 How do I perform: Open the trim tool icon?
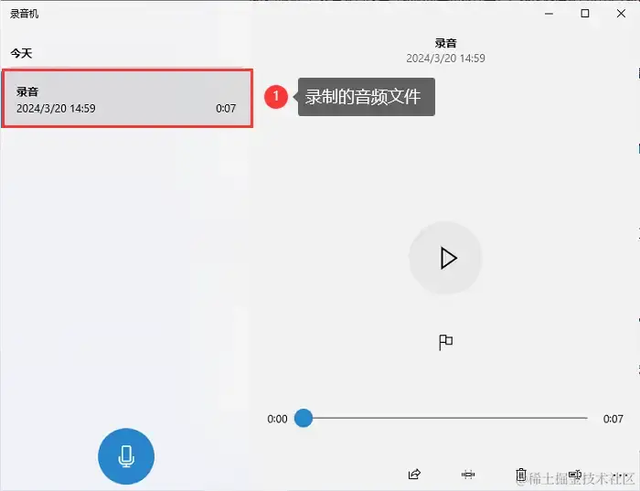[468, 475]
